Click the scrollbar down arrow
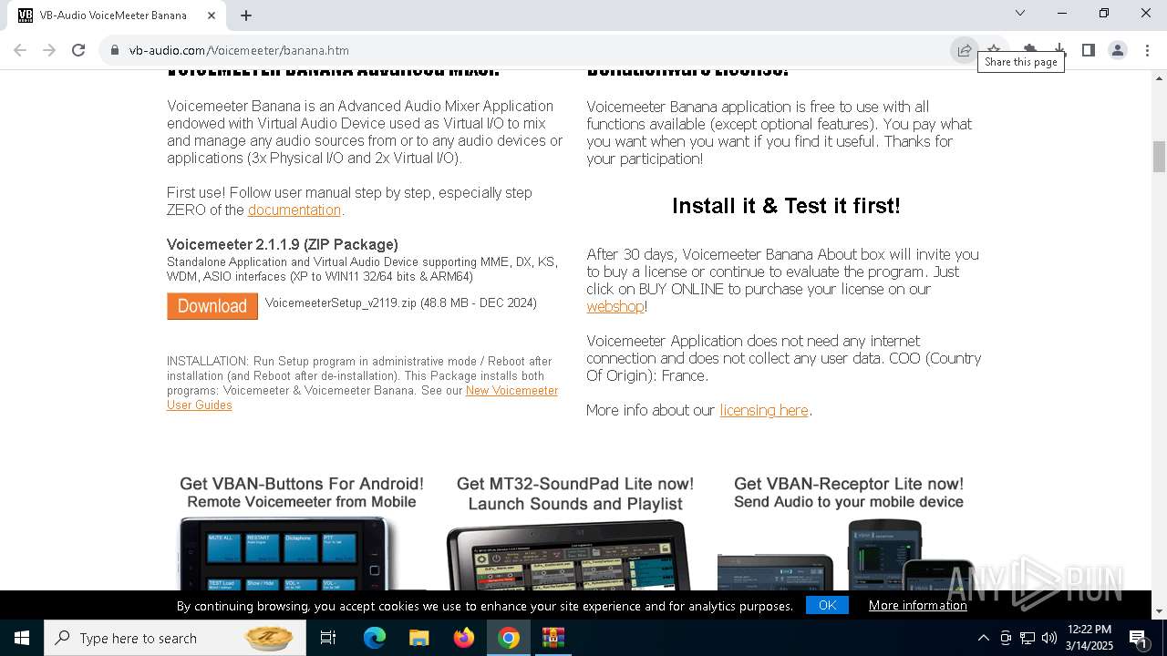1167x656 pixels. 1159,610
